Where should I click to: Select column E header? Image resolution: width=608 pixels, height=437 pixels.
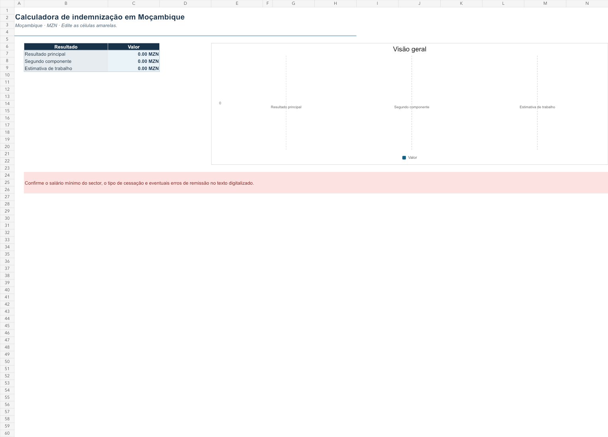click(x=237, y=4)
